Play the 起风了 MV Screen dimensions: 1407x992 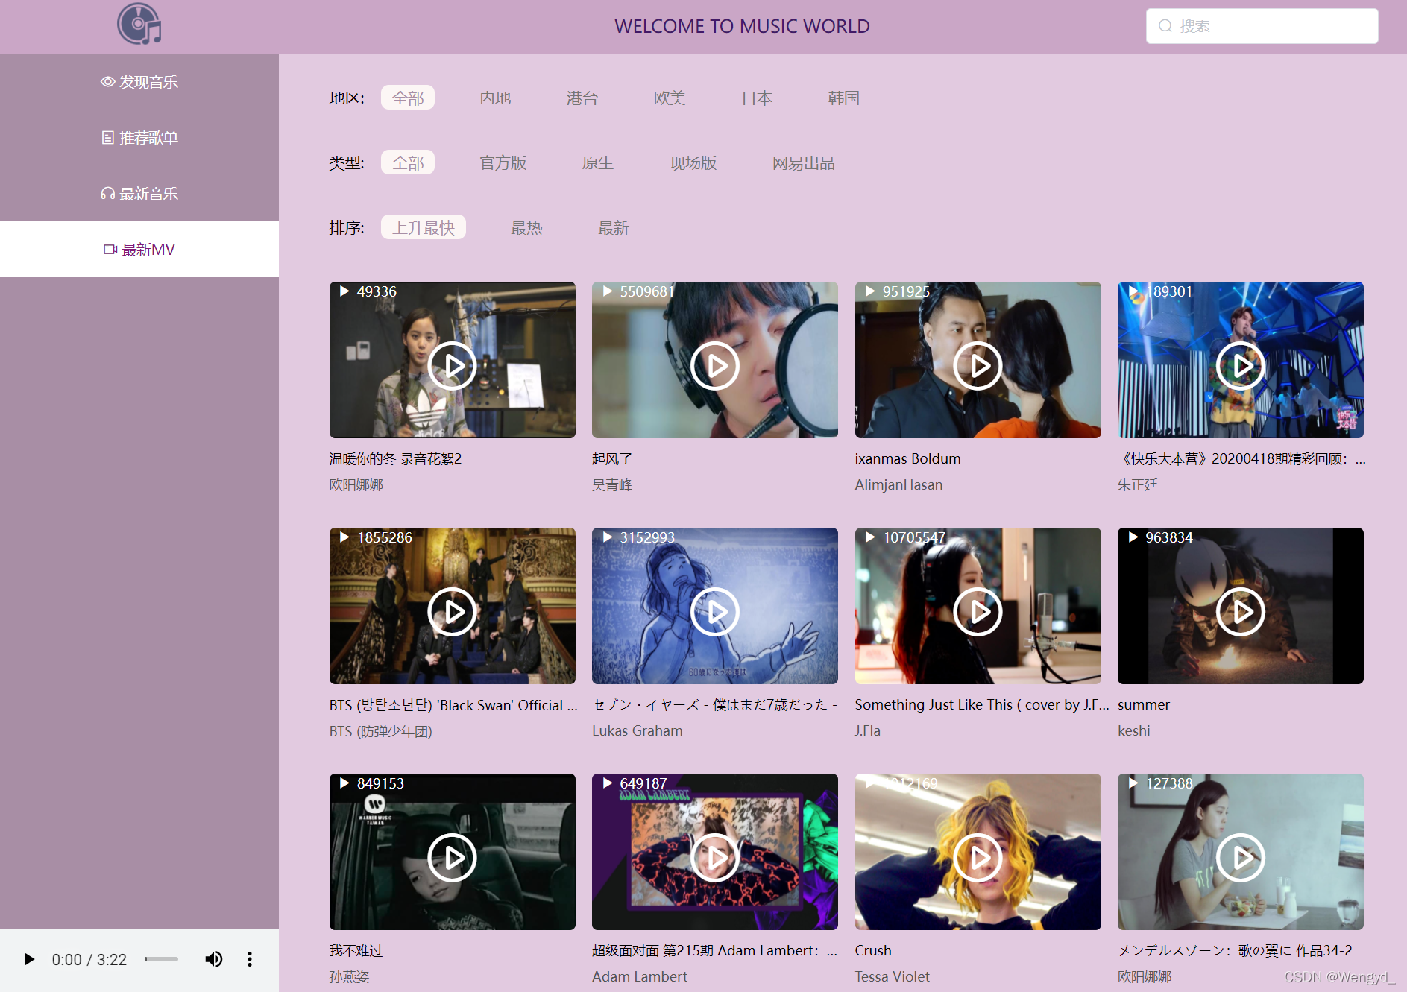(714, 366)
